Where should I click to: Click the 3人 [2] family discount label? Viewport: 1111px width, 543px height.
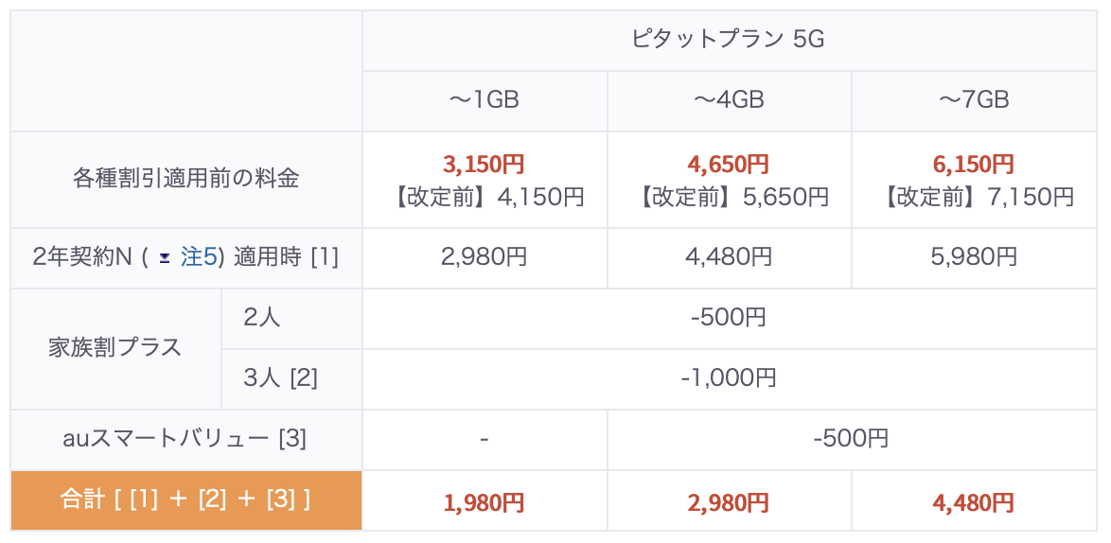coord(280,378)
